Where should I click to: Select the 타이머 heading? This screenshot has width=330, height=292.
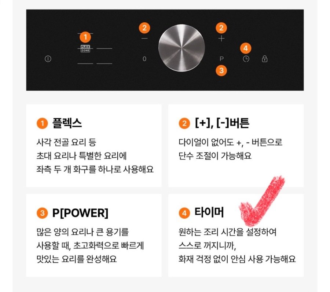[x=209, y=212]
